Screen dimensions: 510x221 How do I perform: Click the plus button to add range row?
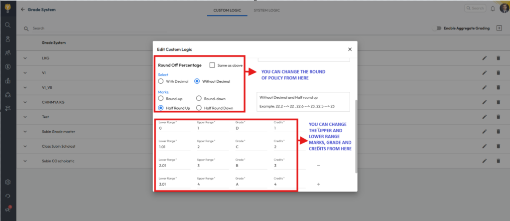click(318, 185)
